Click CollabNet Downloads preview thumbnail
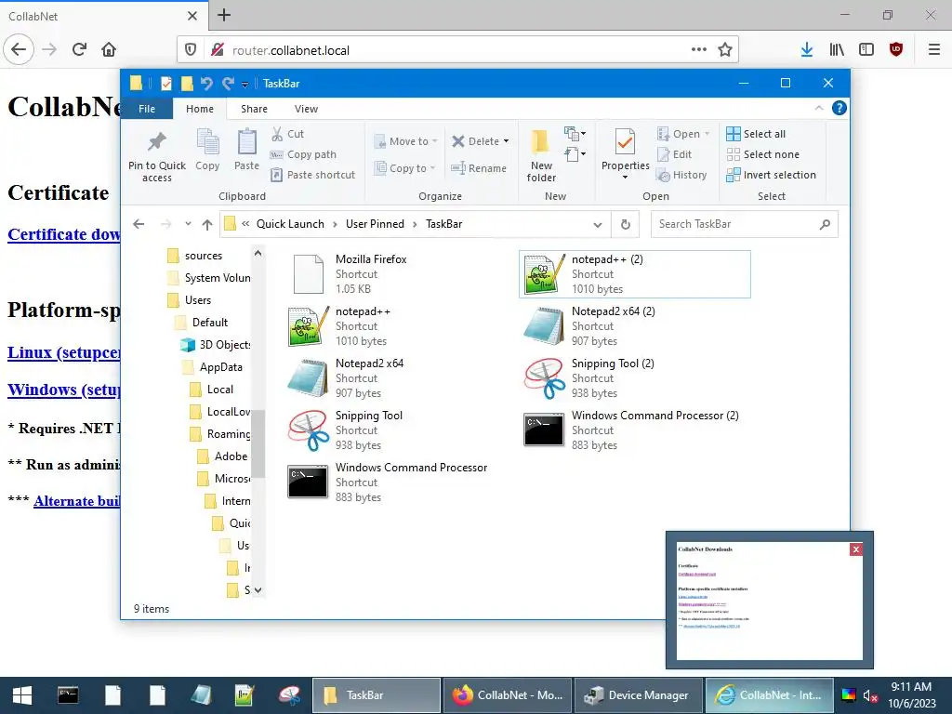This screenshot has height=714, width=952. 769,601
